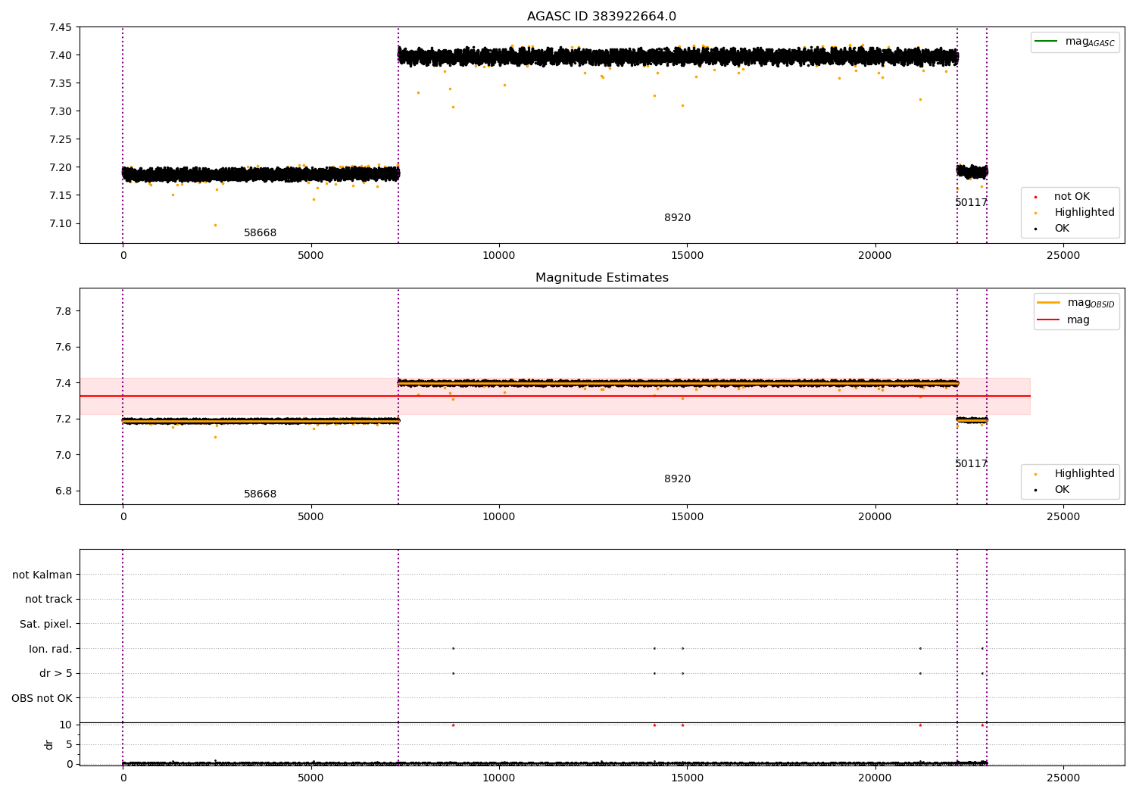Click 'OK' entry in the top plot's lower legend
The image size is (1136, 795).
pyautogui.click(x=1053, y=229)
